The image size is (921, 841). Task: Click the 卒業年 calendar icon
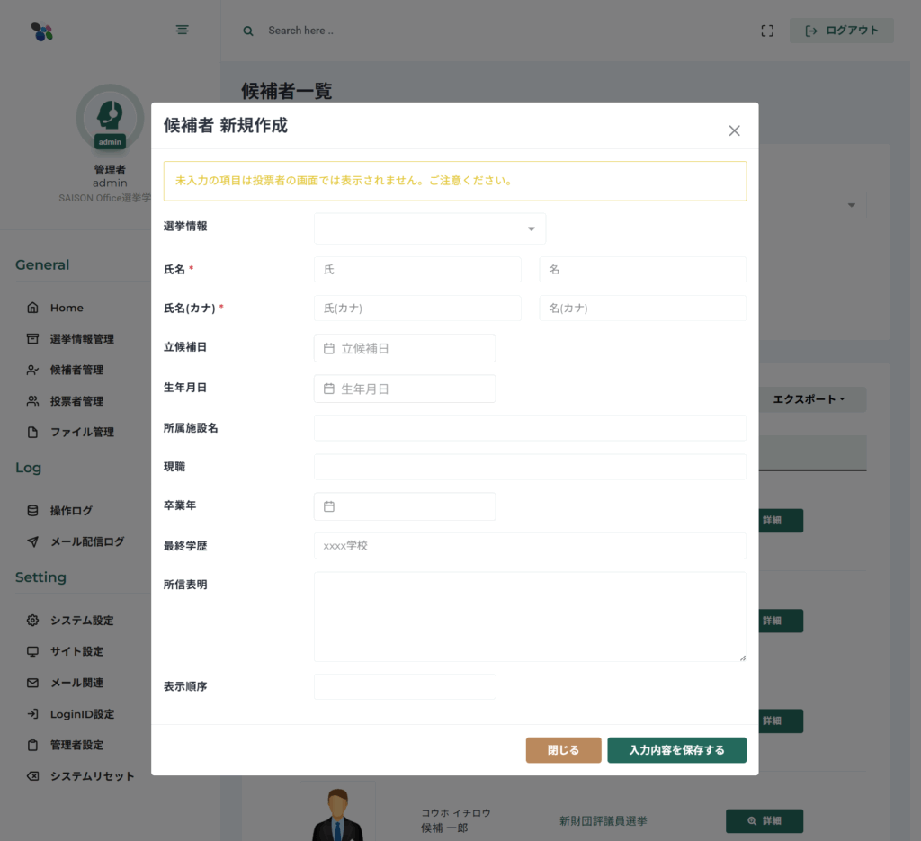point(329,506)
